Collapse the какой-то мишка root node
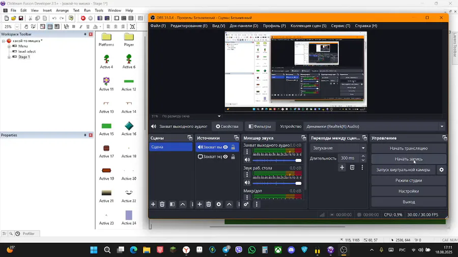 4,41
